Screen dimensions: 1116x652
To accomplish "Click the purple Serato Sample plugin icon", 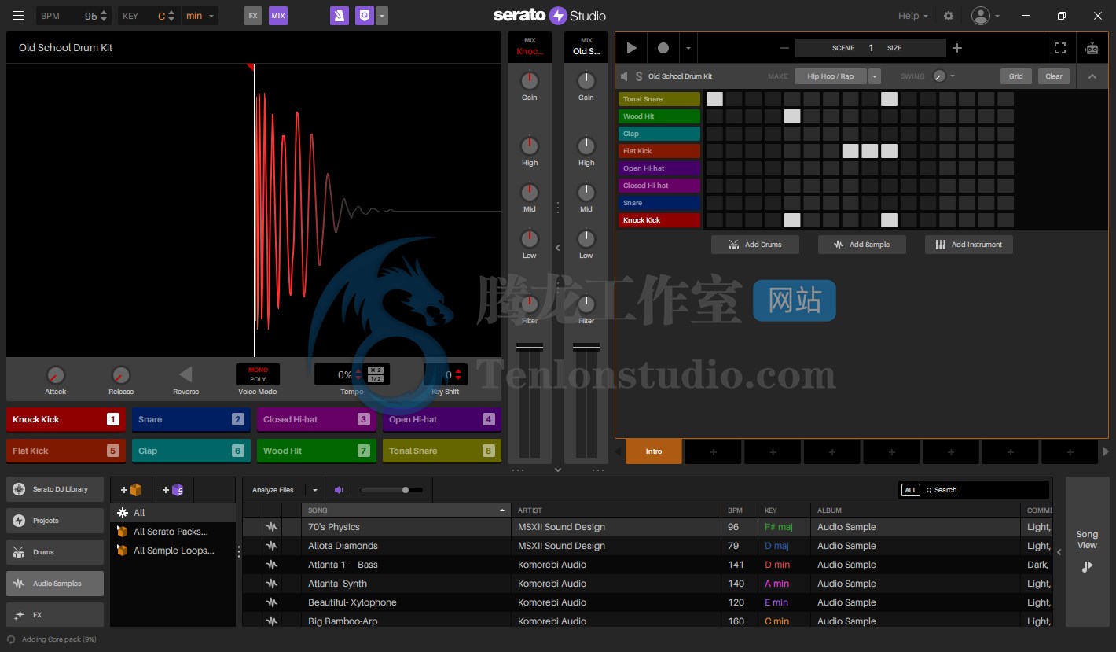I will (339, 16).
